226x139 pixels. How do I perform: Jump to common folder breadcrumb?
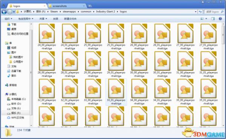(86, 12)
